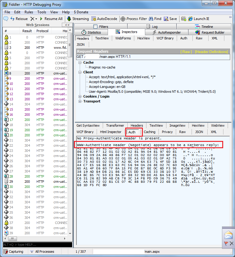Select the locked CONNECT session 1
The width and height of the screenshot is (235, 257).
(36, 37)
